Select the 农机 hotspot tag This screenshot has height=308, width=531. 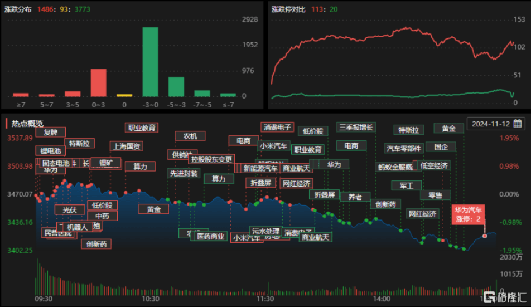point(190,136)
